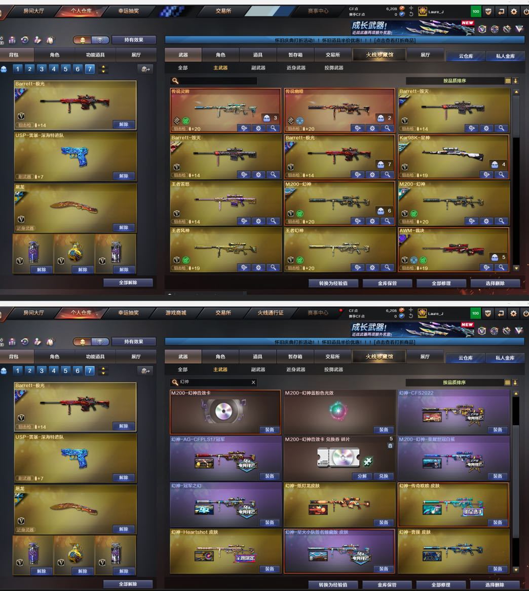Equip the 幻神-Heartshot 皮肤 skin
This screenshot has width=529, height=591.
tap(269, 569)
